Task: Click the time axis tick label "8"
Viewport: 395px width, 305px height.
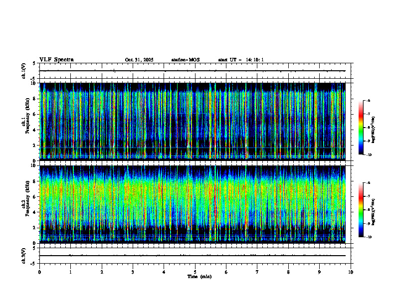Action: click(288, 272)
